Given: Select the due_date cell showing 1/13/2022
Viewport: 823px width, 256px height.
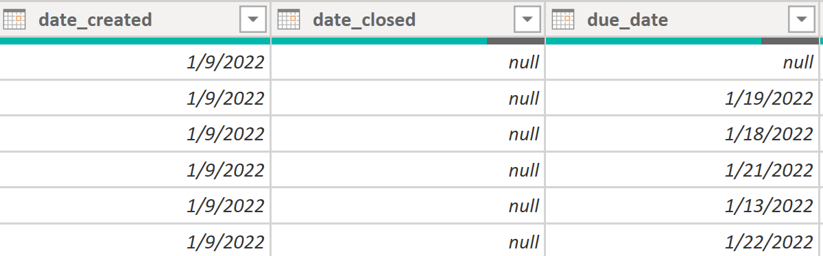Looking at the screenshot, I should pyautogui.click(x=682, y=205).
